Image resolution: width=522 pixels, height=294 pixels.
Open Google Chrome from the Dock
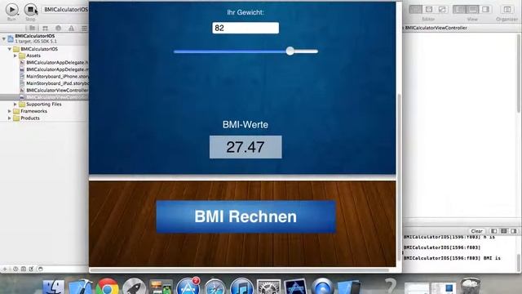[107, 287]
